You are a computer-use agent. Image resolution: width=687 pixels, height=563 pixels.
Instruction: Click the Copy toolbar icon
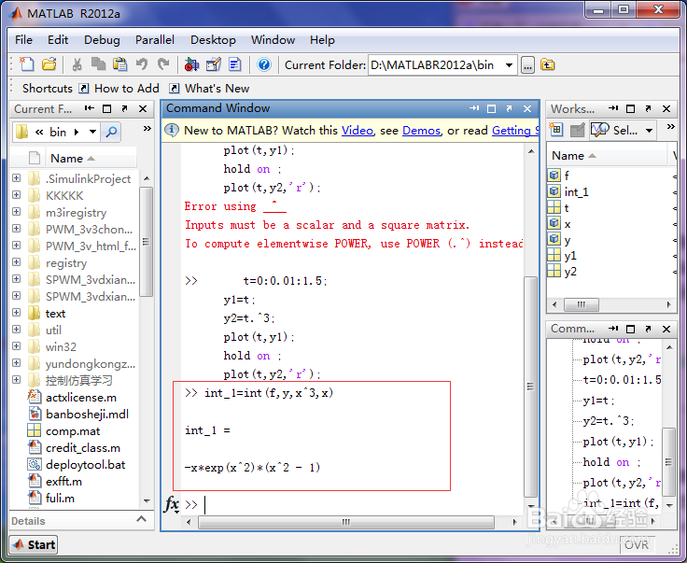(x=98, y=64)
